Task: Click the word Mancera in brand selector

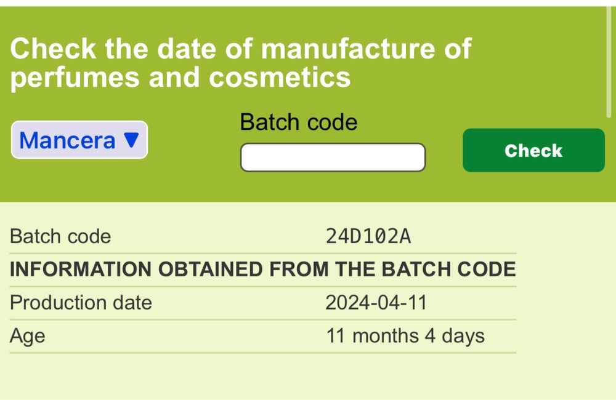Action: pos(67,140)
